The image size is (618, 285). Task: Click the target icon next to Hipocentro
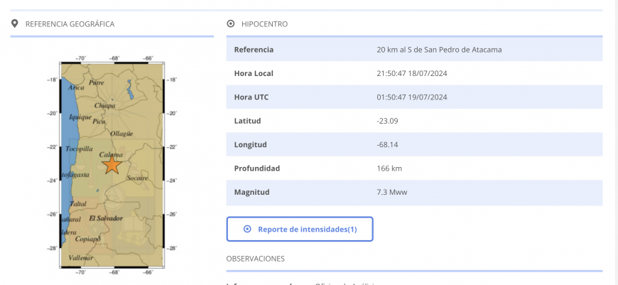click(230, 24)
